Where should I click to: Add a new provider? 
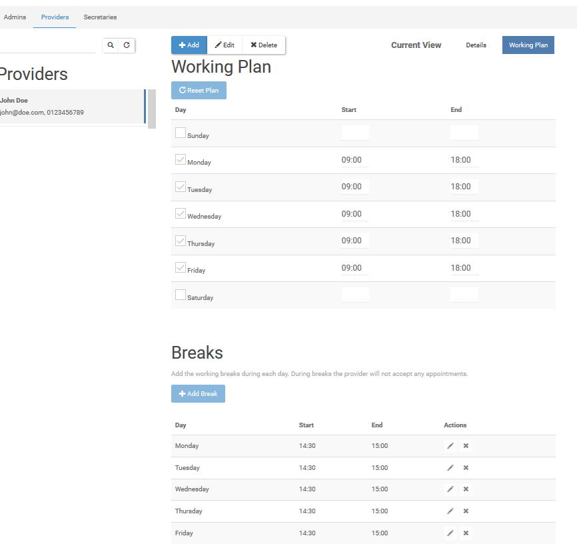(x=189, y=45)
